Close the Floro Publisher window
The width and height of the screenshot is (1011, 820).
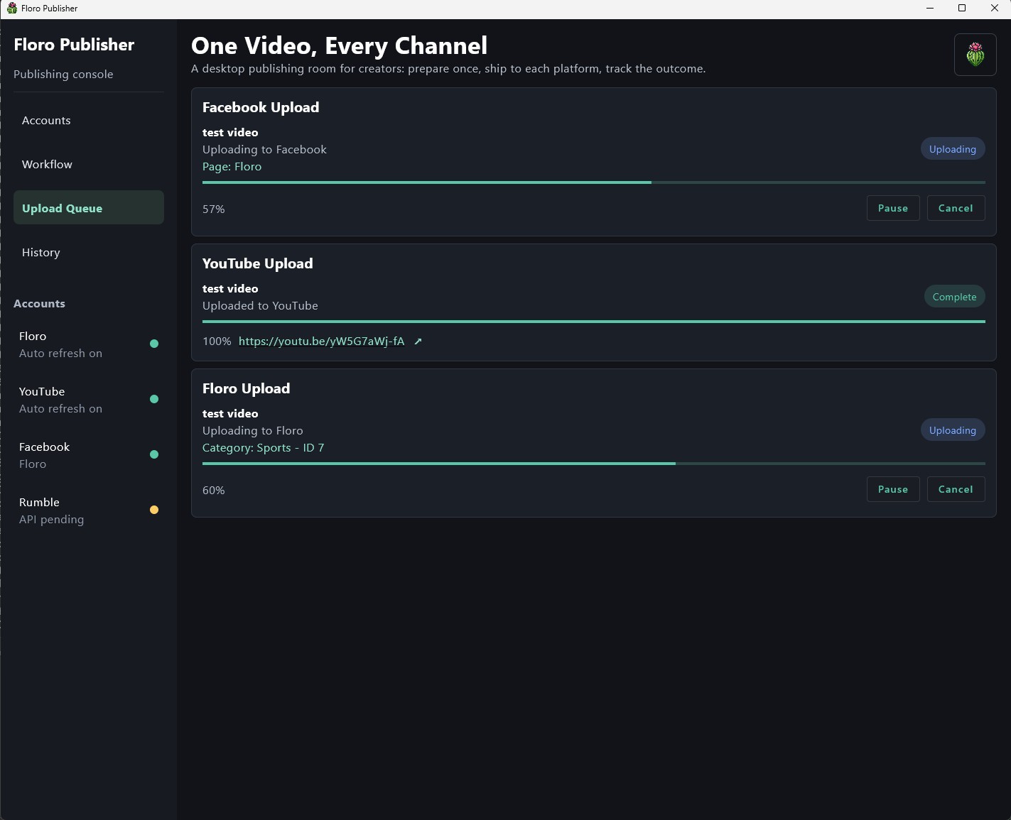point(995,9)
